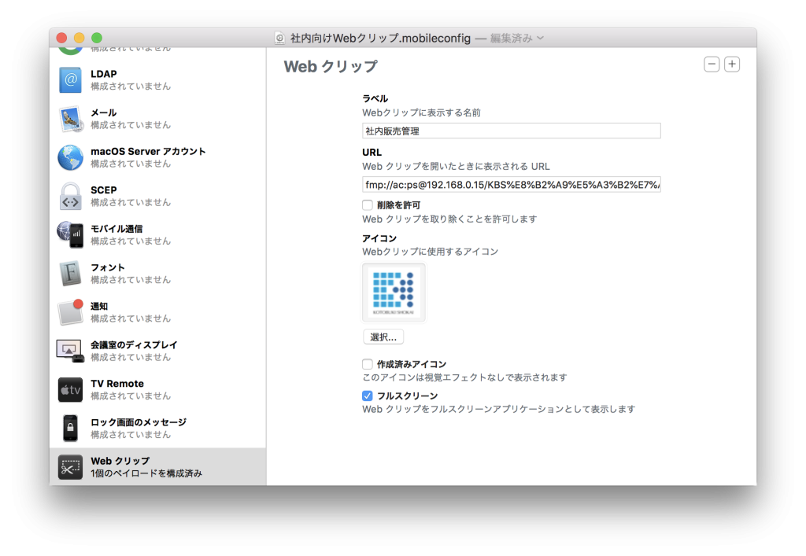
Task: Click the Web クリップ scissors icon
Action: coord(70,467)
